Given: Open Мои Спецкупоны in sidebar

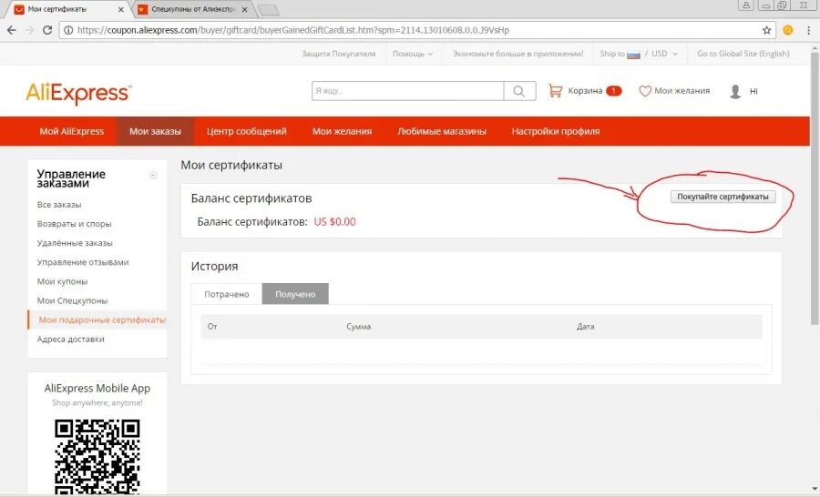Looking at the screenshot, I should pyautogui.click(x=72, y=301).
